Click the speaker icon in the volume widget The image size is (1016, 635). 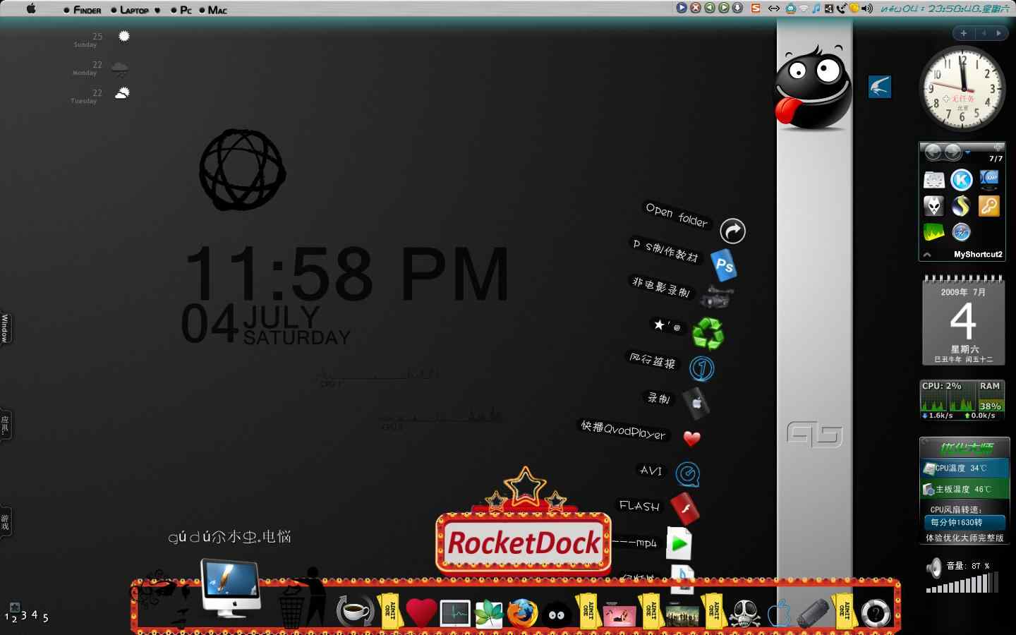[934, 567]
